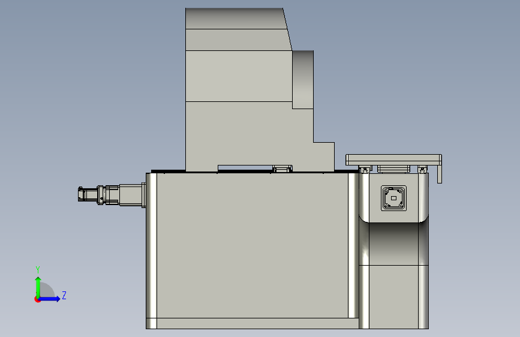Select the lower right pedestal block
520x337 pixels.
[393, 297]
